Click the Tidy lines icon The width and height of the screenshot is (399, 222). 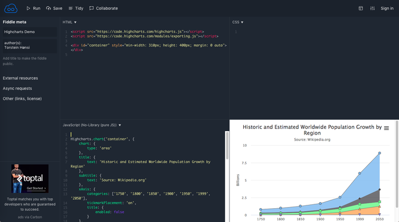pos(70,8)
